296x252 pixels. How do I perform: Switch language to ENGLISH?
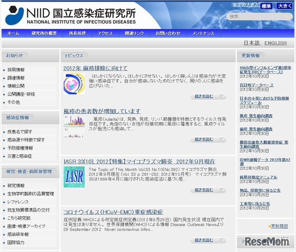pos(276,43)
